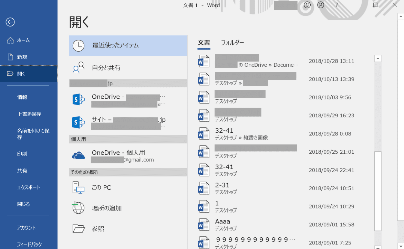Open 32-41 in 縦書き画像 folder
This screenshot has height=249, width=404.
284,134
